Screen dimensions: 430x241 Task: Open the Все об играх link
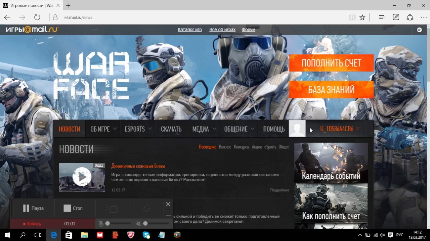[x=222, y=29]
